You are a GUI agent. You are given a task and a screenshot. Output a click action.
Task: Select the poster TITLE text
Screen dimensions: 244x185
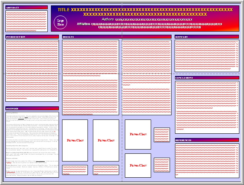(145, 12)
